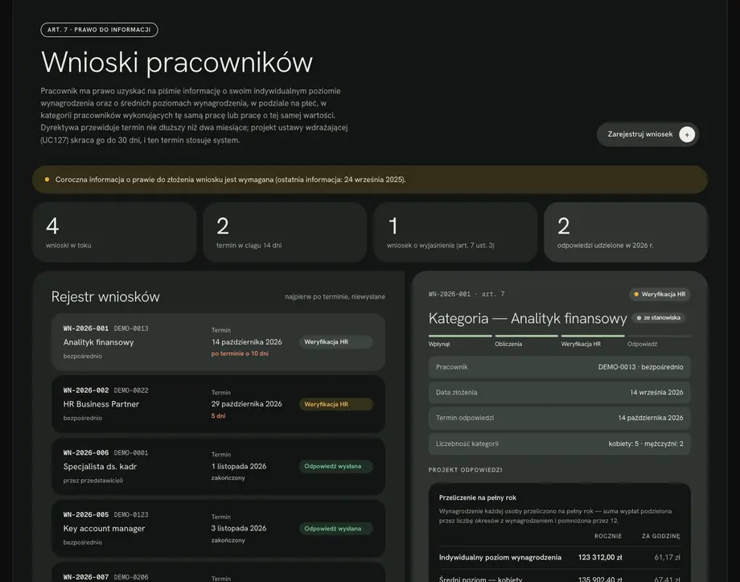Select request WN-2026-005 Key account manager
The width and height of the screenshot is (740, 582).
218,528
